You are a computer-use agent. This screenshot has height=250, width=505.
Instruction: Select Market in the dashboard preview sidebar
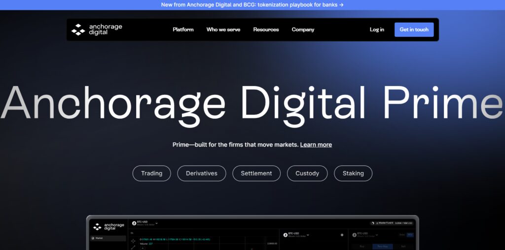pos(108,238)
